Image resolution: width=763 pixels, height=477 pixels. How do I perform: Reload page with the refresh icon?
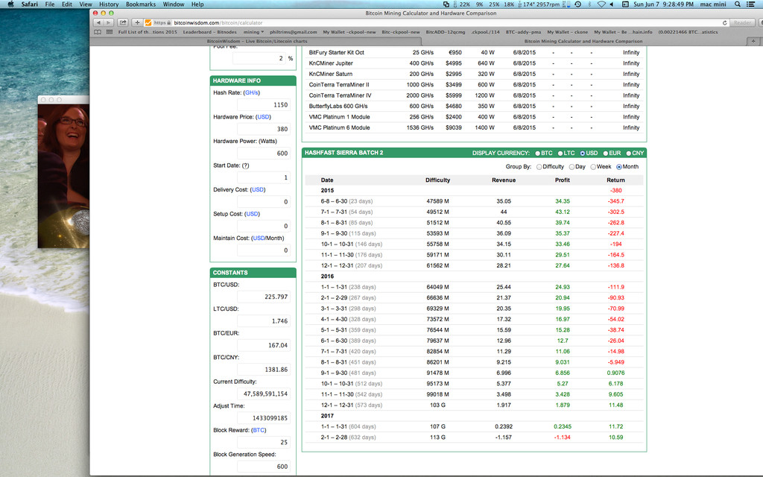[724, 22]
